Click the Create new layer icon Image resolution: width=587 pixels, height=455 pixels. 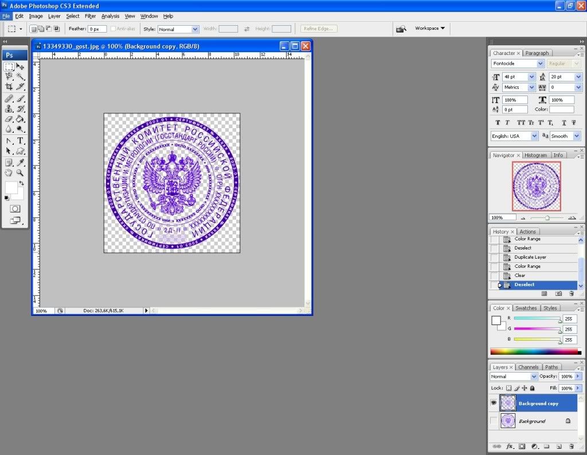(559, 446)
